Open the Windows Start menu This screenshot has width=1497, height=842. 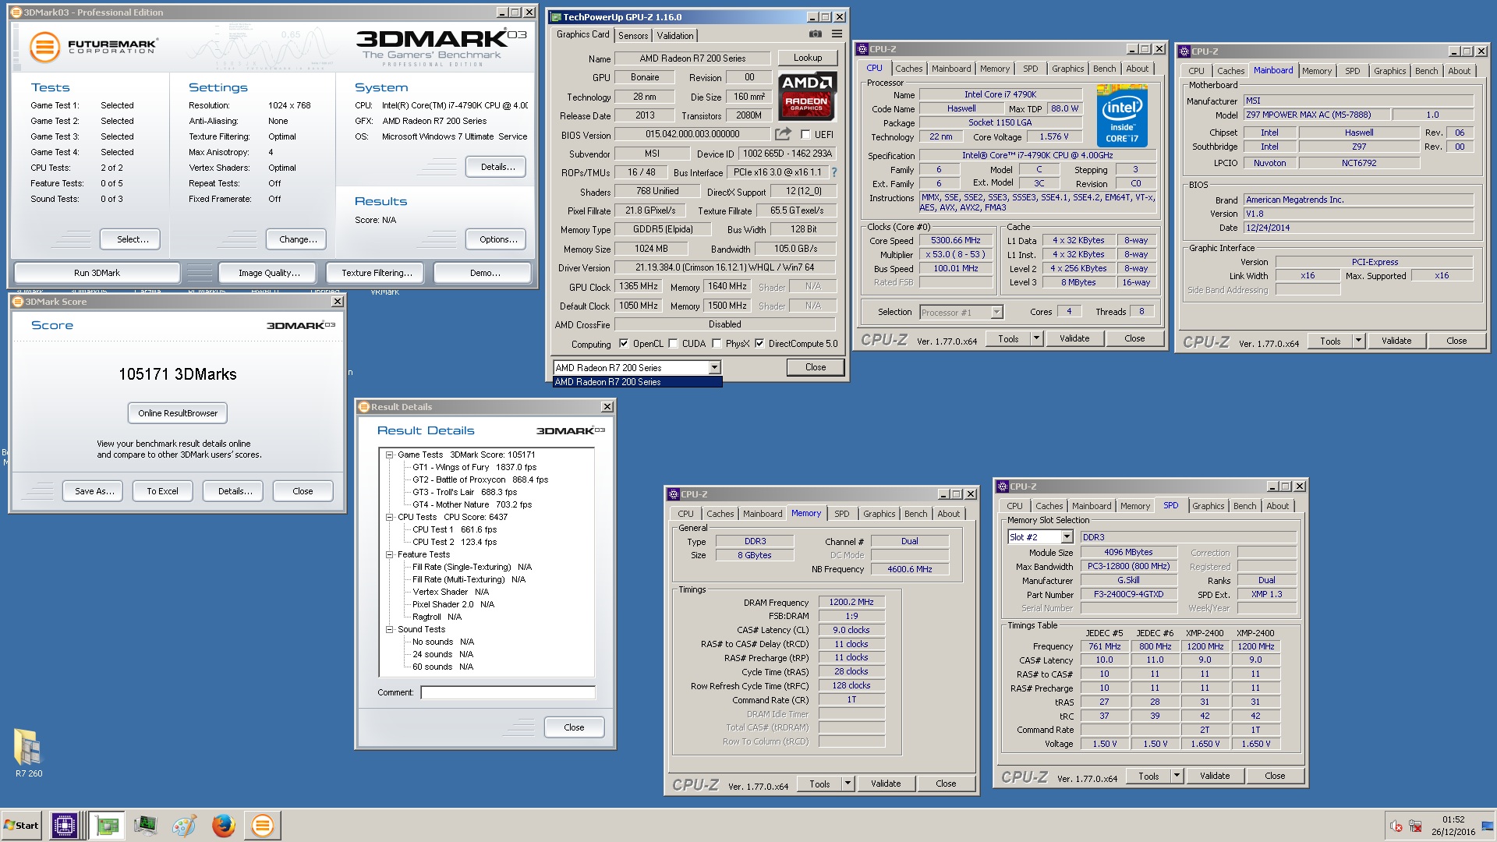(22, 825)
